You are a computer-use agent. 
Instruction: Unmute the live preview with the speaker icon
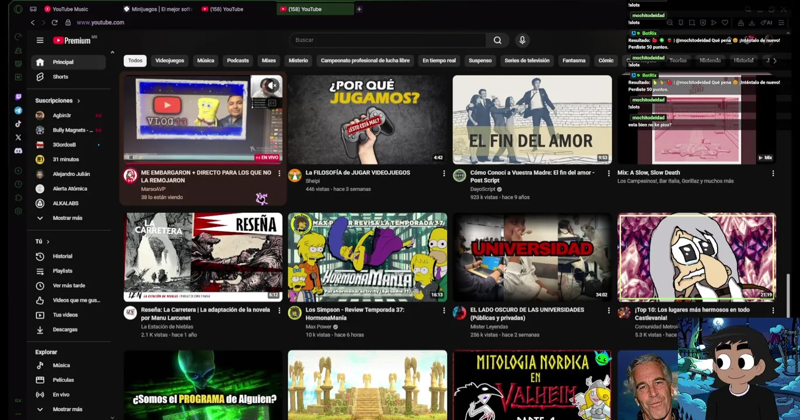point(271,86)
